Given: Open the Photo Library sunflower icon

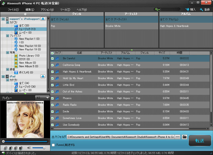Looking at the screenshot, I should 16,56.
